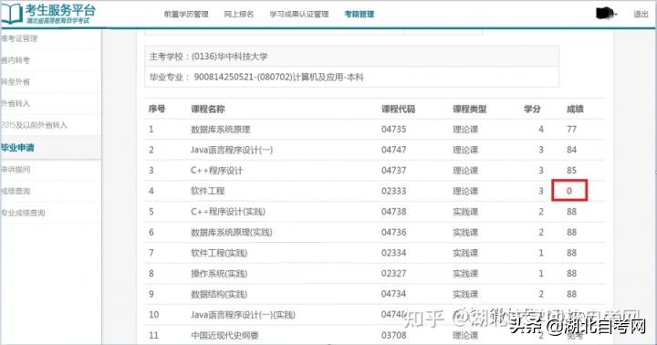Click the 课程名称 column header
The height and width of the screenshot is (345, 657).
click(208, 109)
